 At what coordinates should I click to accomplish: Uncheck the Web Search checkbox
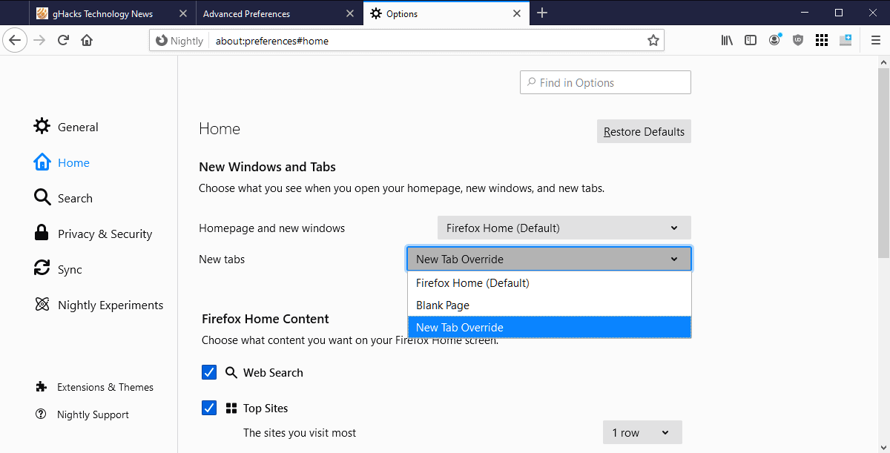coord(209,372)
